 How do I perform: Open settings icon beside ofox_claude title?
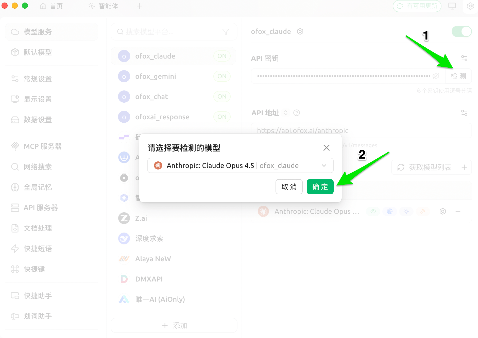(300, 31)
